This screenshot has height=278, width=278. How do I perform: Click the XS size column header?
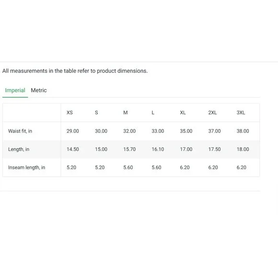coord(69,113)
